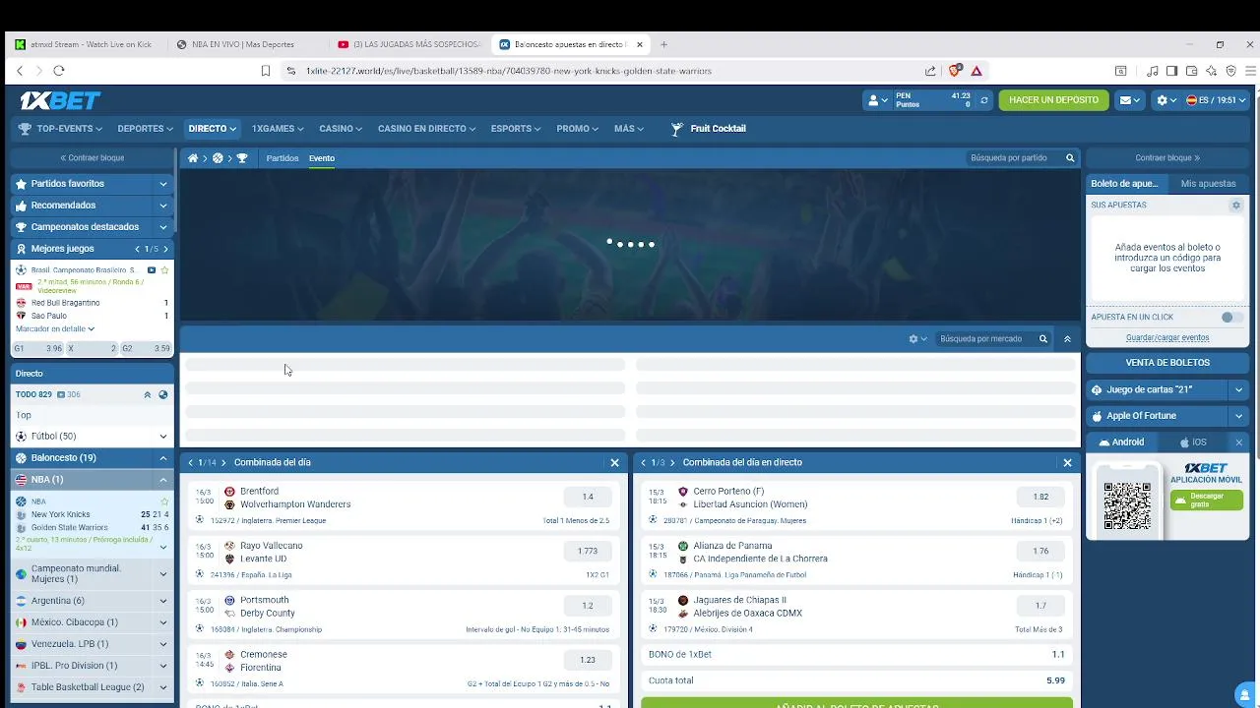Go to next Combinada del día 1/14

pos(223,462)
